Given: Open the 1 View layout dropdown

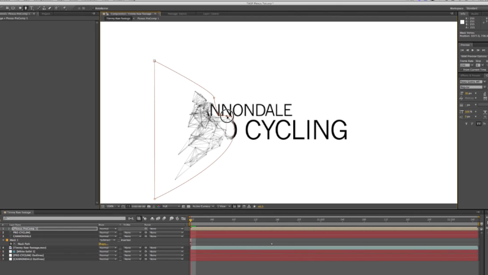Looking at the screenshot, I should point(223,206).
